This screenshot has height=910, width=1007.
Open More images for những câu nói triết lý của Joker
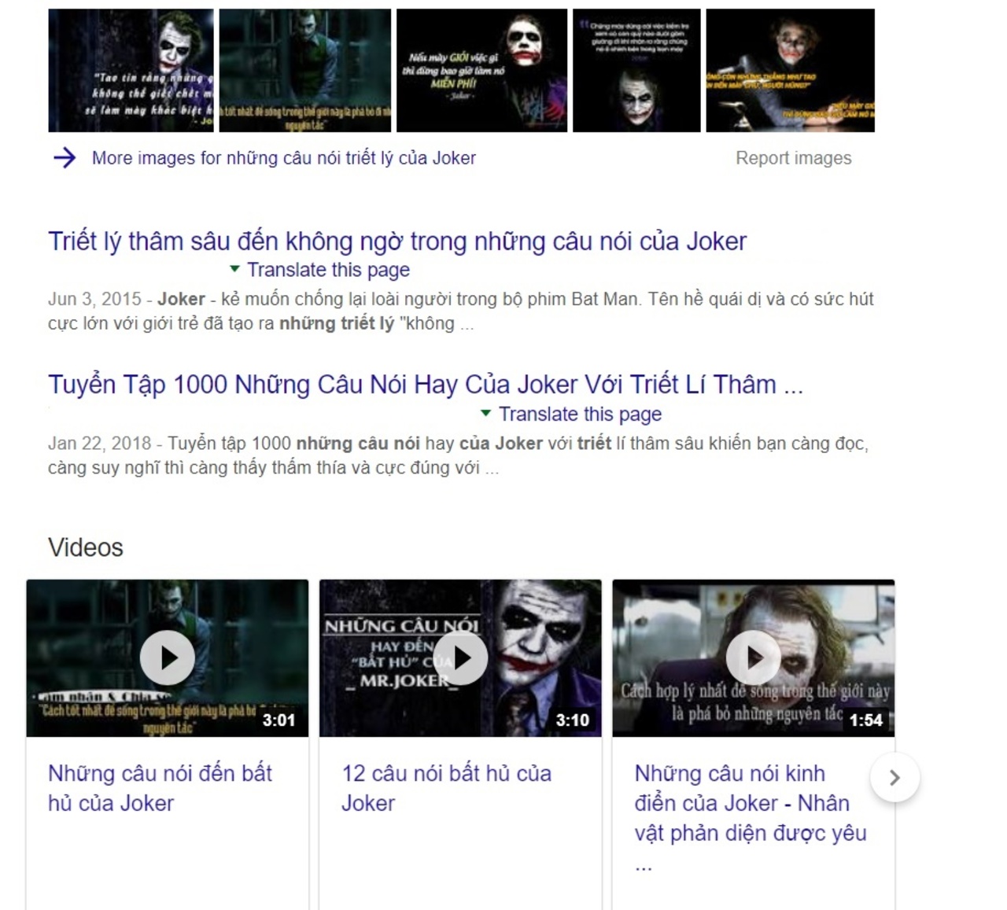(283, 158)
